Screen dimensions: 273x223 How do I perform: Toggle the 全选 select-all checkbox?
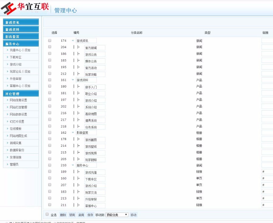tap(47, 214)
